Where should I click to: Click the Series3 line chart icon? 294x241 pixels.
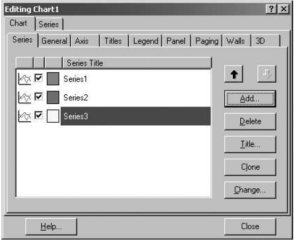[24, 116]
